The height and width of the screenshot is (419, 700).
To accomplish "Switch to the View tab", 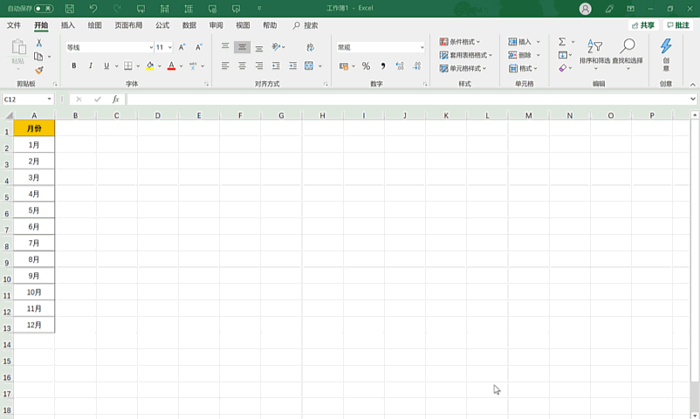I will point(243,25).
